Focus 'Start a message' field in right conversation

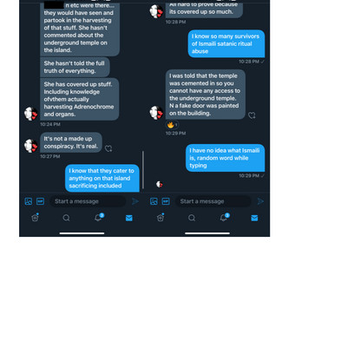213,201
